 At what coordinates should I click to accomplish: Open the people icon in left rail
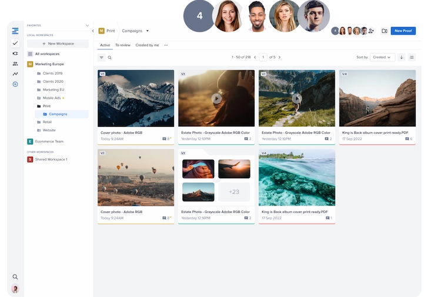tap(15, 63)
